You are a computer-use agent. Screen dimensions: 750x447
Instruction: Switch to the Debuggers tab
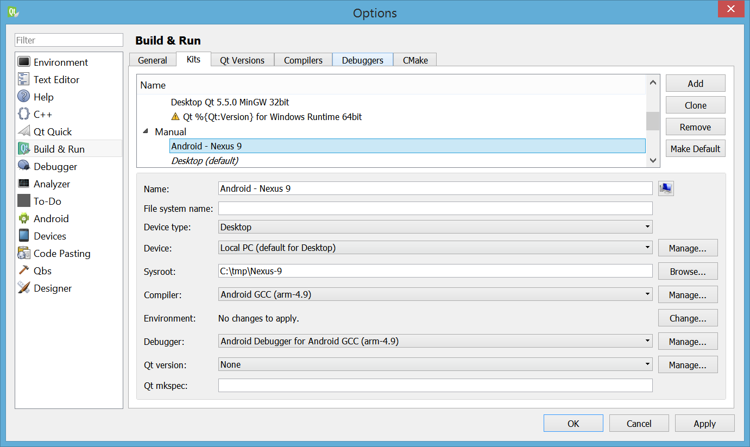[363, 60]
